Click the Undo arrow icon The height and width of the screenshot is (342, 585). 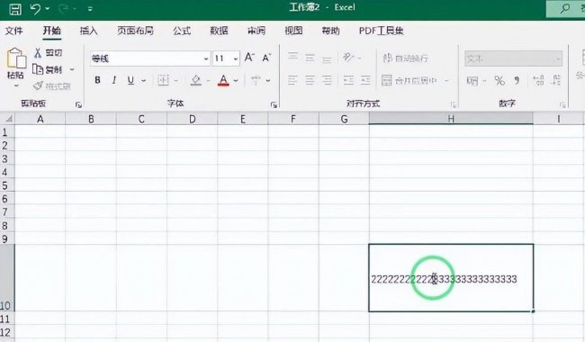(36, 8)
